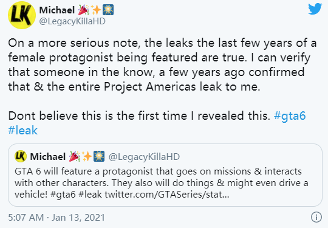Click the sparkles emoji in quoted tweet header
Viewport: 328px width, 228px height.
pos(87,156)
